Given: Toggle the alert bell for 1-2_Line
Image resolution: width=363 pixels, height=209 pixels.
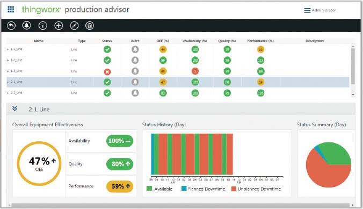Looking at the screenshot, I should pos(135,60).
